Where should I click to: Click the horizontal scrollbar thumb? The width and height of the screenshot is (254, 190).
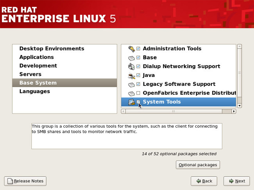point(174,111)
